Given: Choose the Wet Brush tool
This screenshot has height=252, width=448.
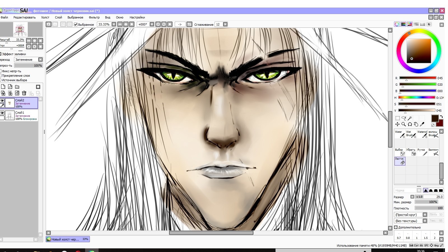Looking at the screenshot, I should coord(411,134).
